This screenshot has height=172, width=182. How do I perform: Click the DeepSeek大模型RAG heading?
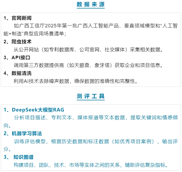(34, 110)
